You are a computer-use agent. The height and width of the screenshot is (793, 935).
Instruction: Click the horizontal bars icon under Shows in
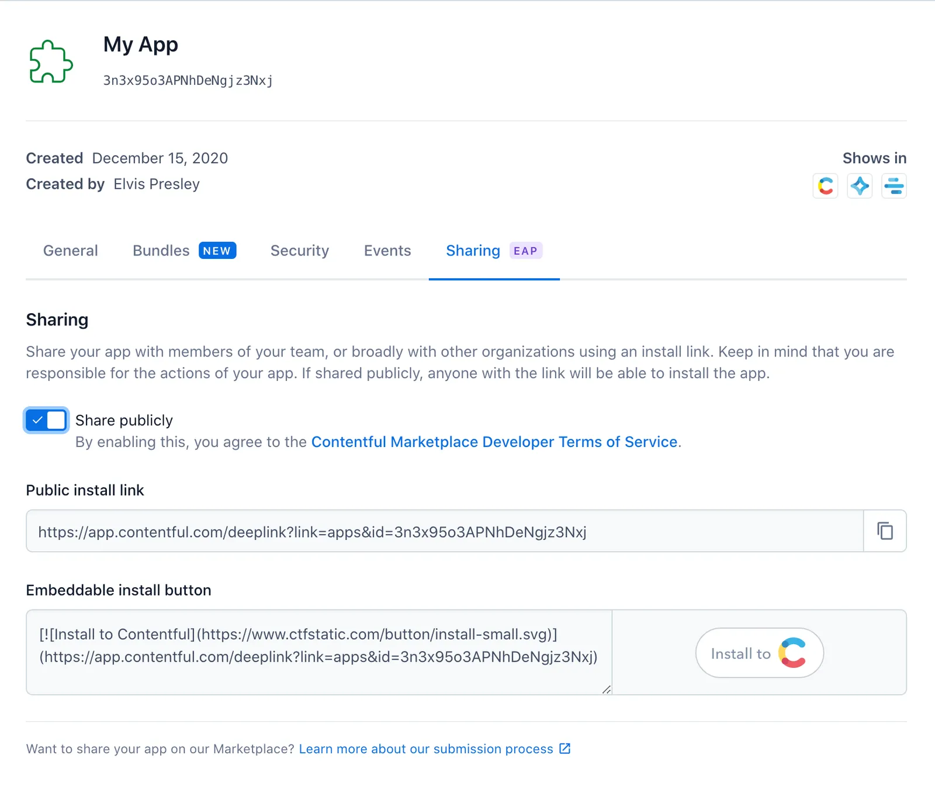[894, 186]
